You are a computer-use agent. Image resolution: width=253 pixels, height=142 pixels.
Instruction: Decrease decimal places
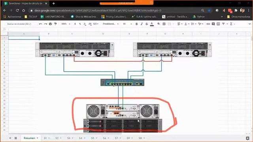tap(85, 24)
